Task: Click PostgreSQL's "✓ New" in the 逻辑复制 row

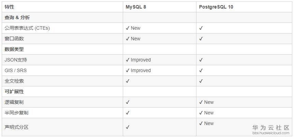Action: pyautogui.click(x=206, y=102)
